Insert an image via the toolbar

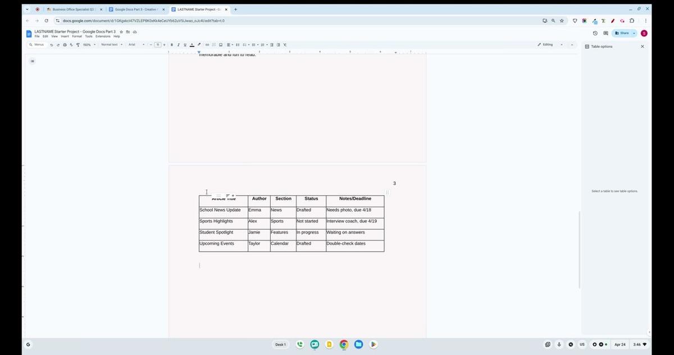(220, 44)
